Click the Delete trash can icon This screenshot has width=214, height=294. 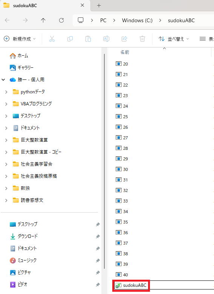click(142, 39)
